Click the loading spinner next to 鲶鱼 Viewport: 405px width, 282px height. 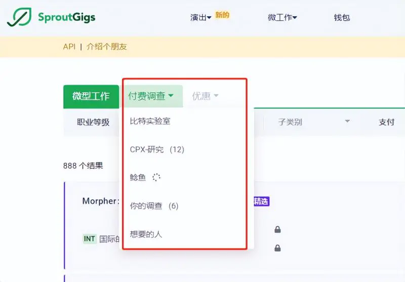click(156, 178)
